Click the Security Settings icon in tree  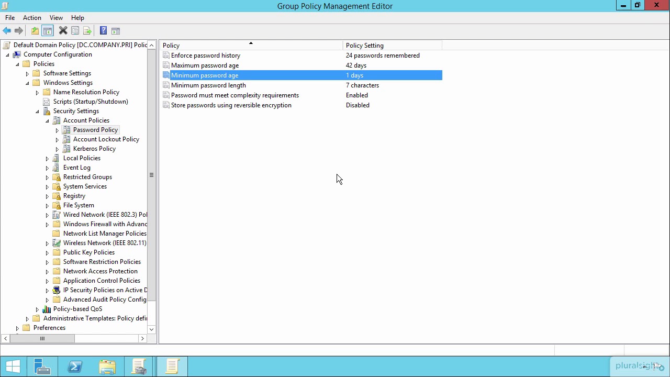46,111
